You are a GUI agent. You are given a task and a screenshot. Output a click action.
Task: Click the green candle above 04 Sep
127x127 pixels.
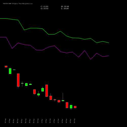26,85
